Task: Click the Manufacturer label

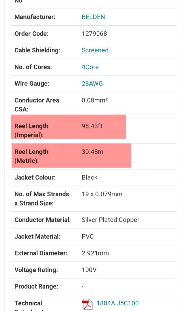Action: tap(35, 17)
